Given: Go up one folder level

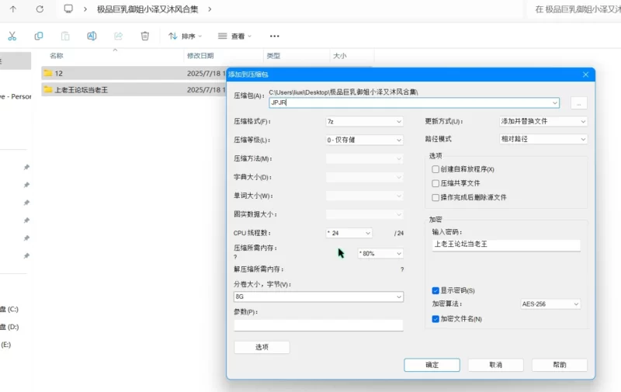Looking at the screenshot, I should coord(13,9).
